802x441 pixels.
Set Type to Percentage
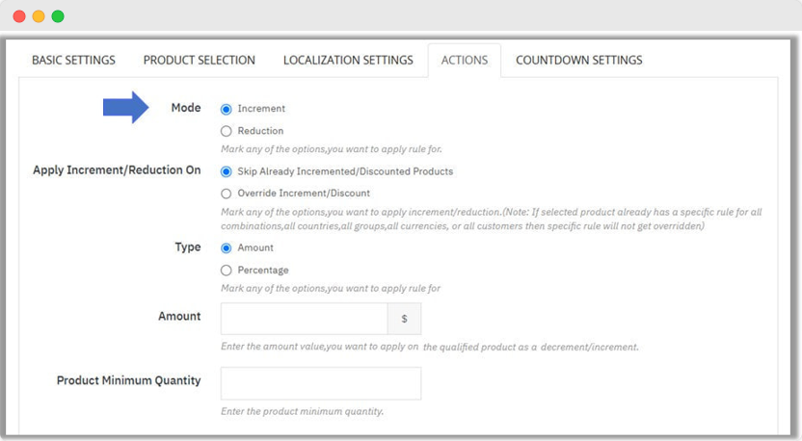tap(227, 271)
